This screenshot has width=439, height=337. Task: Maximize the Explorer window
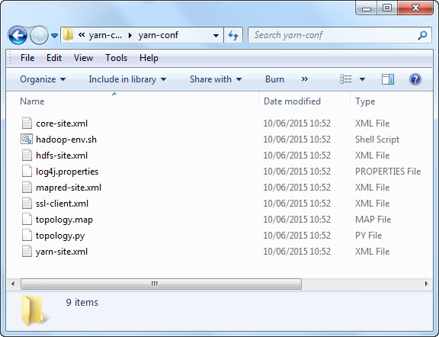click(387, 8)
